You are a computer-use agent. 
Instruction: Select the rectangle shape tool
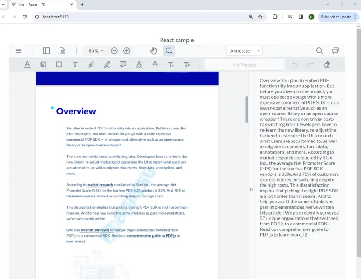tap(59, 64)
